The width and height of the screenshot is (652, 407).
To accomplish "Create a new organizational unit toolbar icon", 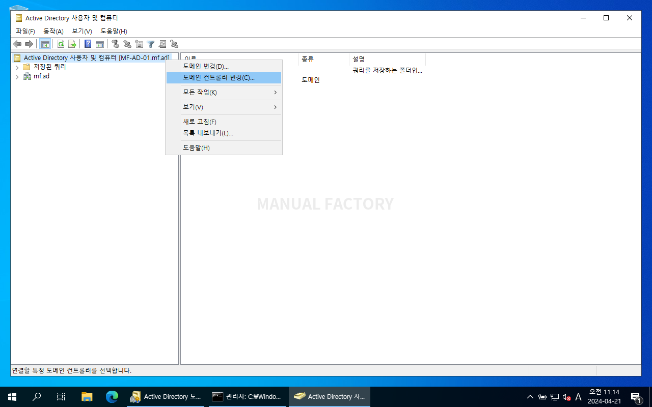I will tap(139, 44).
